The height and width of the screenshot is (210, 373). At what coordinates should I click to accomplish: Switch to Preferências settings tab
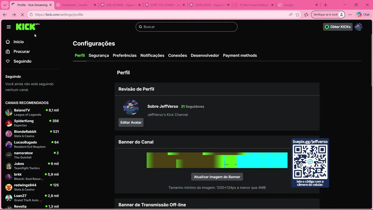[125, 55]
